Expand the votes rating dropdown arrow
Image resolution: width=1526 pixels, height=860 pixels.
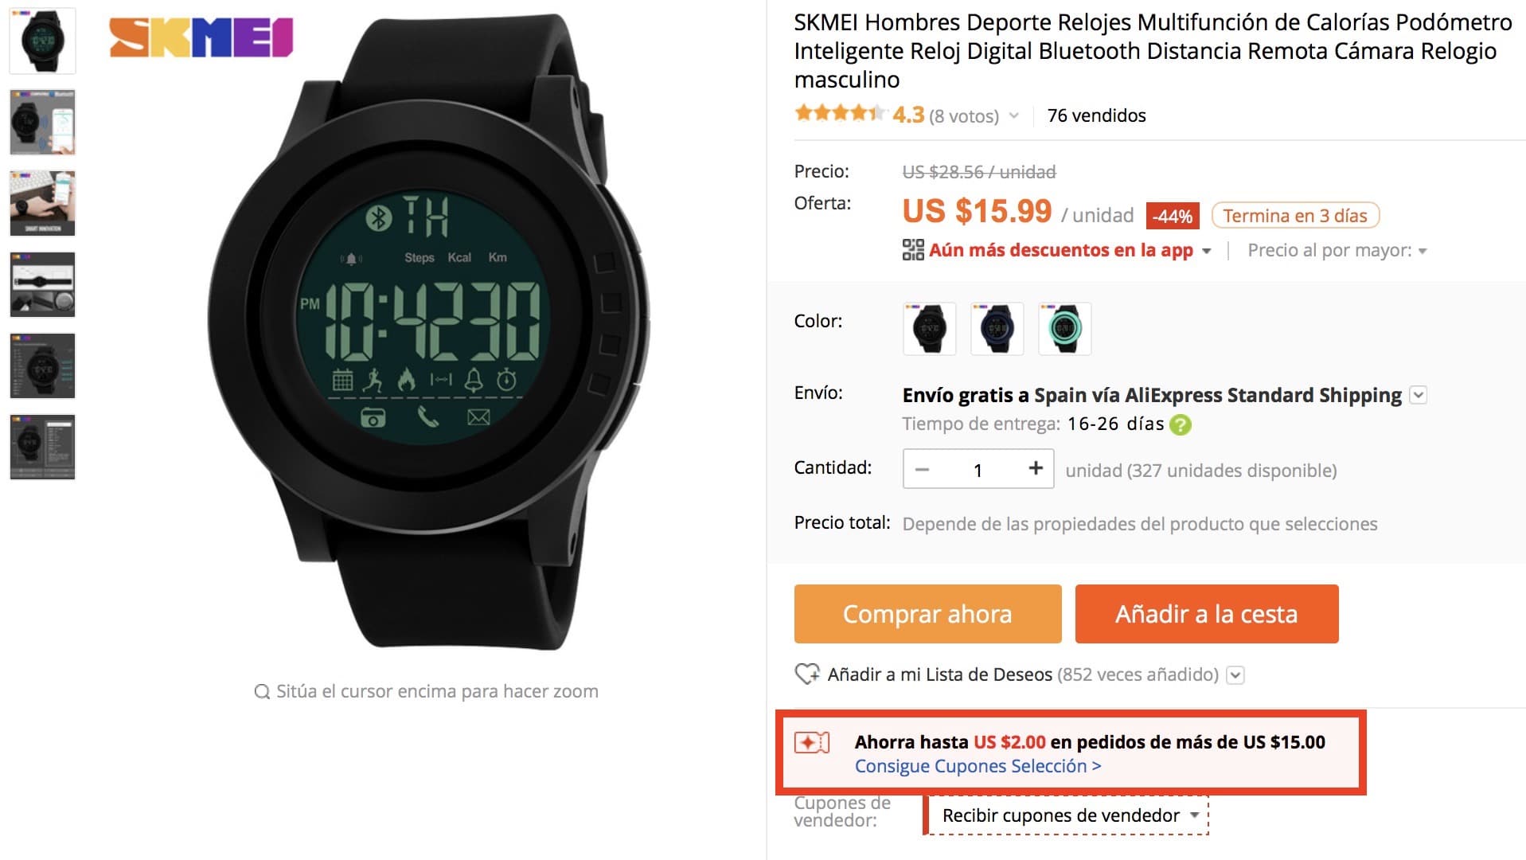tap(1014, 116)
